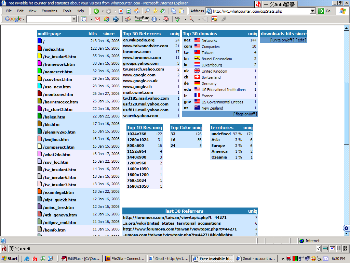This screenshot has width=350, height=263.
Task: Open the Tools menu
Action: [x=67, y=11]
